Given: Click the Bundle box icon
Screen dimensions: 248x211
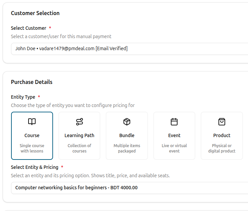Looking at the screenshot, I should pyautogui.click(x=127, y=122).
